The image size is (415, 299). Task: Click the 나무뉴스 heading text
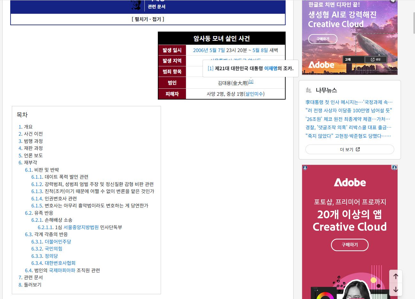[x=326, y=90]
